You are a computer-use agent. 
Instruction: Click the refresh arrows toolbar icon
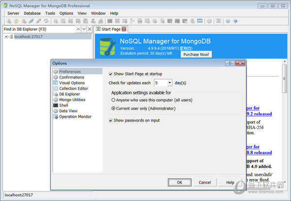(46, 21)
